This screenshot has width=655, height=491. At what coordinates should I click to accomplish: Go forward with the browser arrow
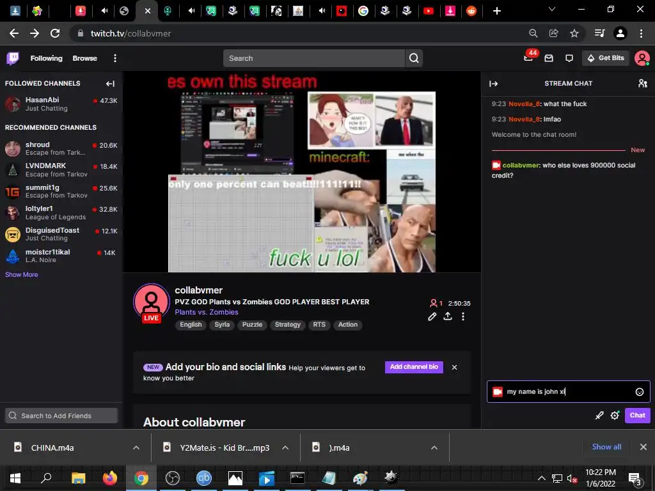click(35, 33)
